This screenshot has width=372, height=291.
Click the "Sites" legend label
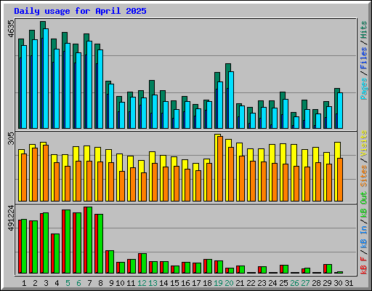[364, 176]
